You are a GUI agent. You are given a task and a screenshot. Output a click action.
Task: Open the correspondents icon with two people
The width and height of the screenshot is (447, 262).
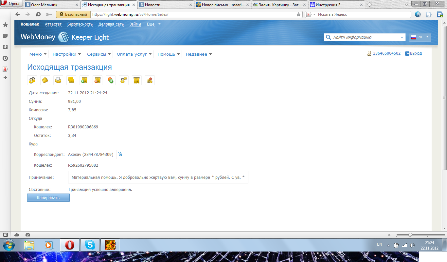32,80
